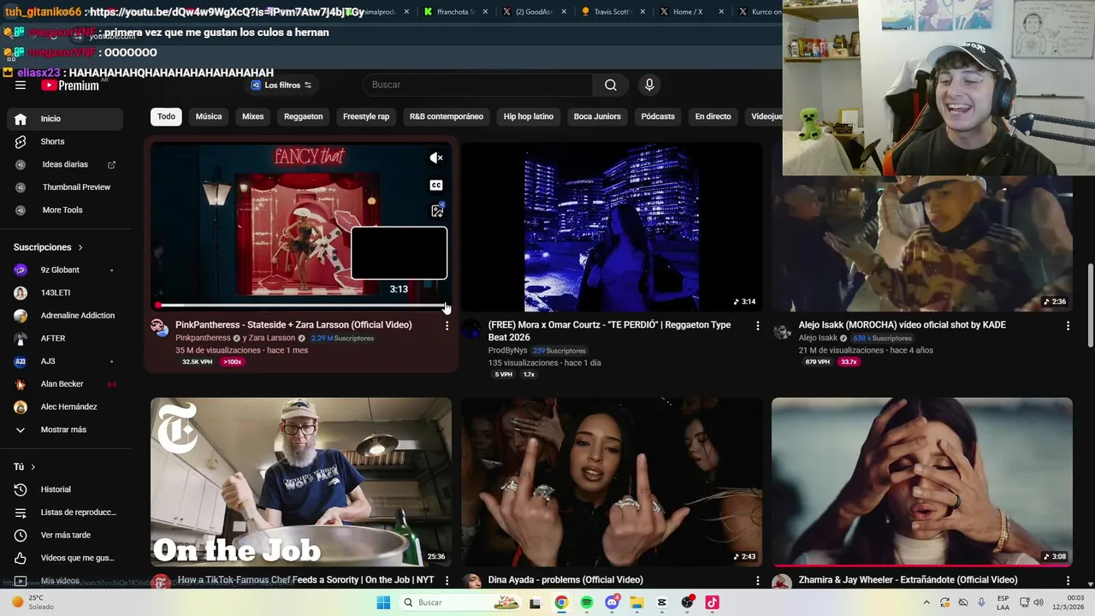Open Discord from the taskbar
This screenshot has width=1095, height=616.
point(612,602)
